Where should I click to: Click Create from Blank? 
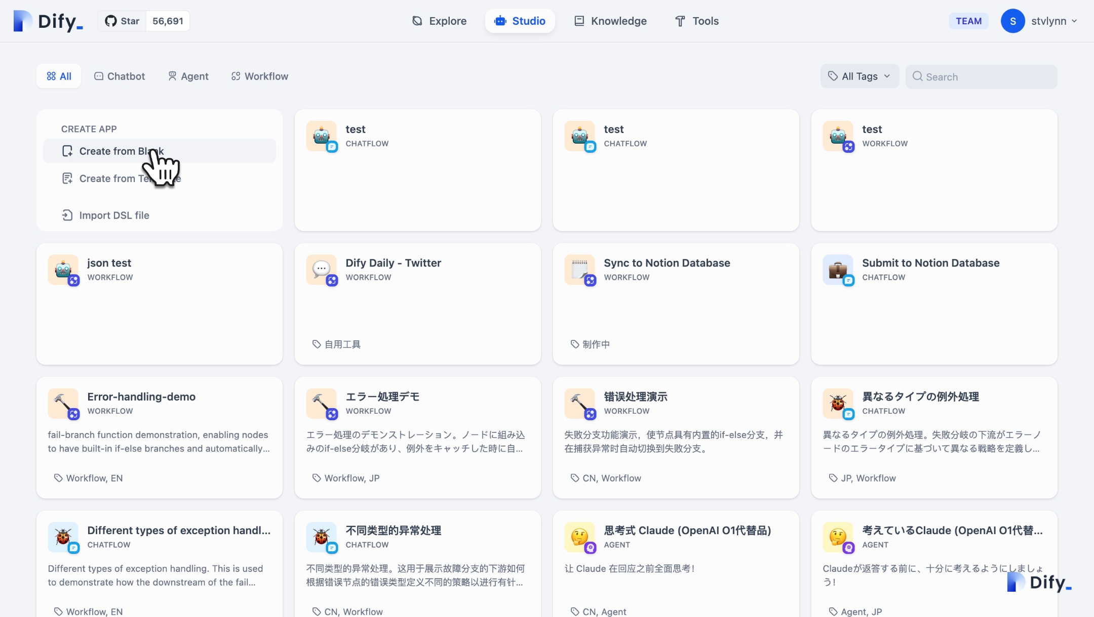click(x=122, y=151)
